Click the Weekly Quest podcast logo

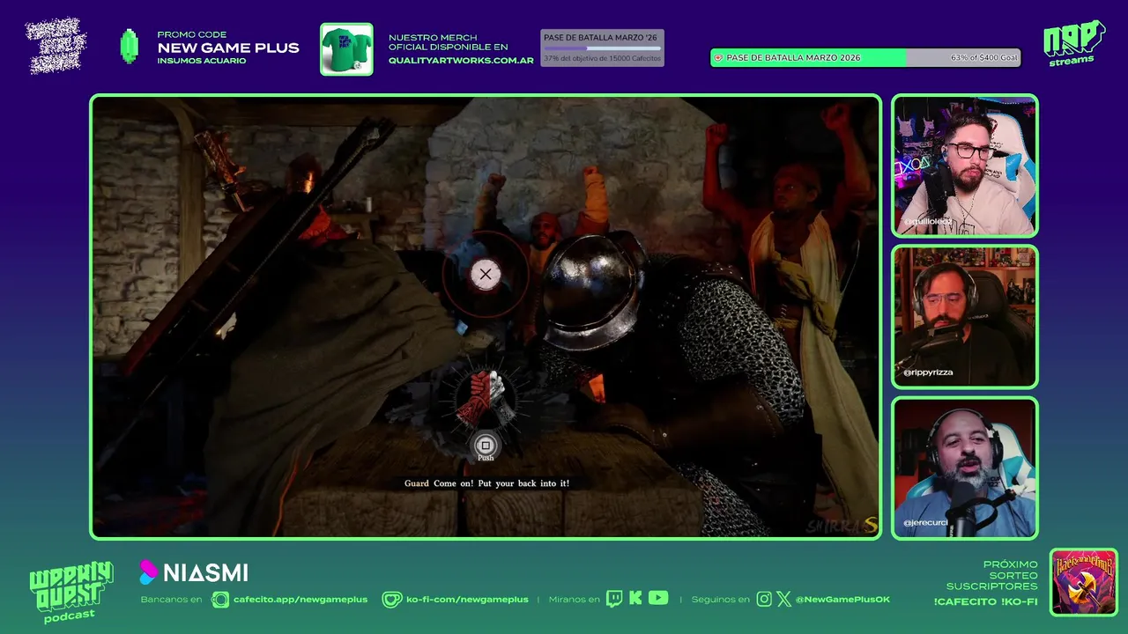70,591
